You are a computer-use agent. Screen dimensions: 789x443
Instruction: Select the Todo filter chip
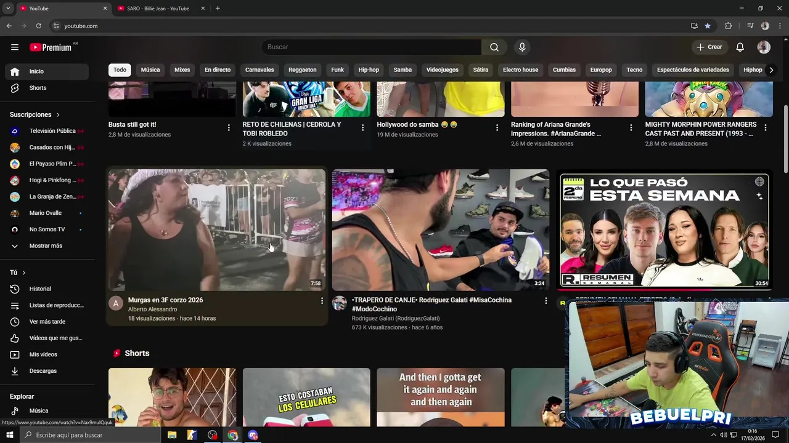[x=120, y=70]
